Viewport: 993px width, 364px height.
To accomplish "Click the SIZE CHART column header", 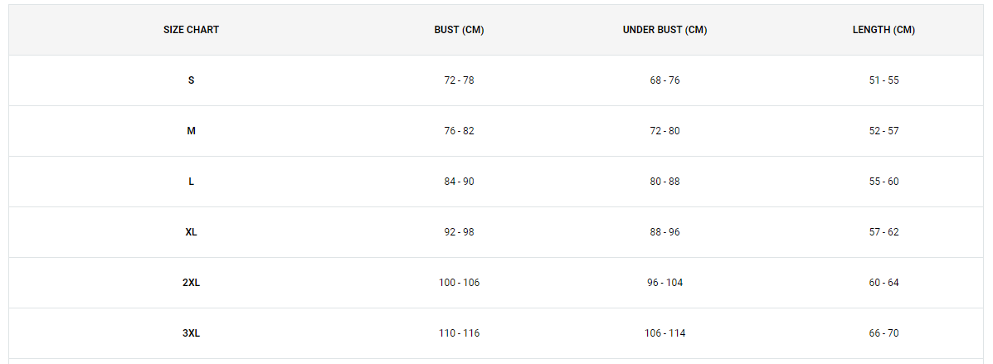I will [192, 30].
